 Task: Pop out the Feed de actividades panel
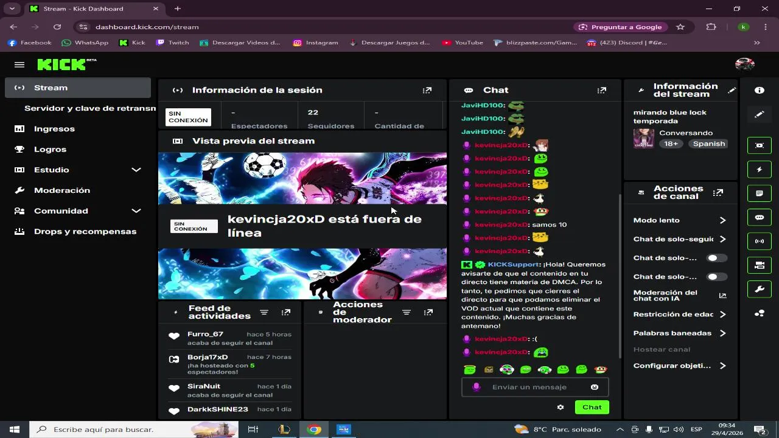tap(286, 312)
